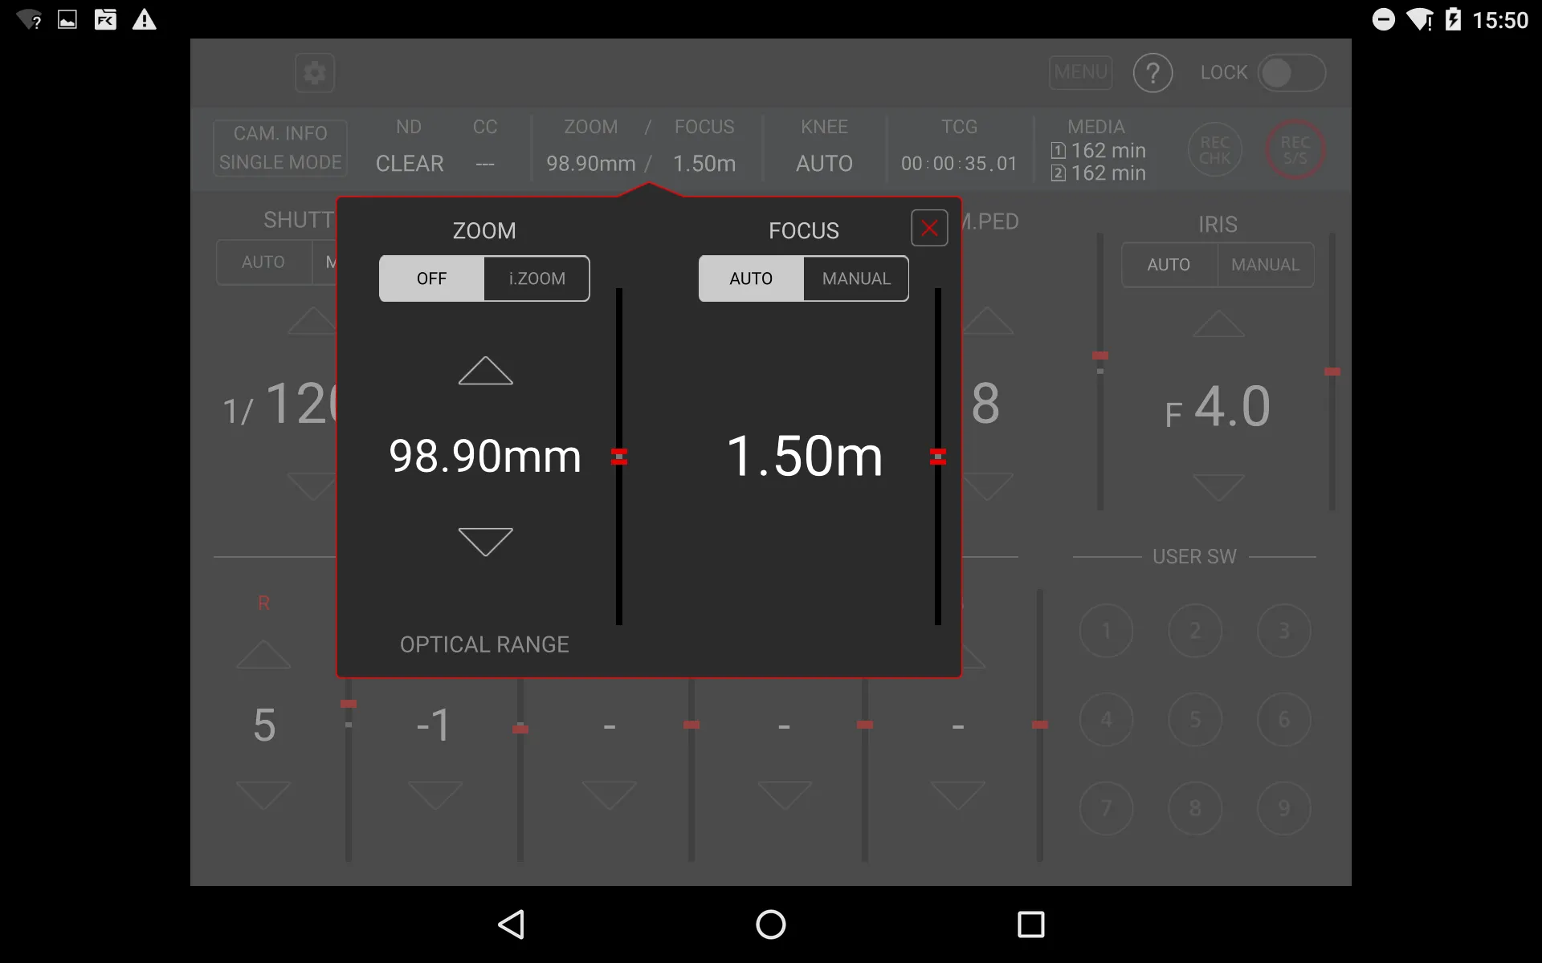This screenshot has width=1542, height=963.
Task: Click the zoom slider red handle
Action: point(619,457)
